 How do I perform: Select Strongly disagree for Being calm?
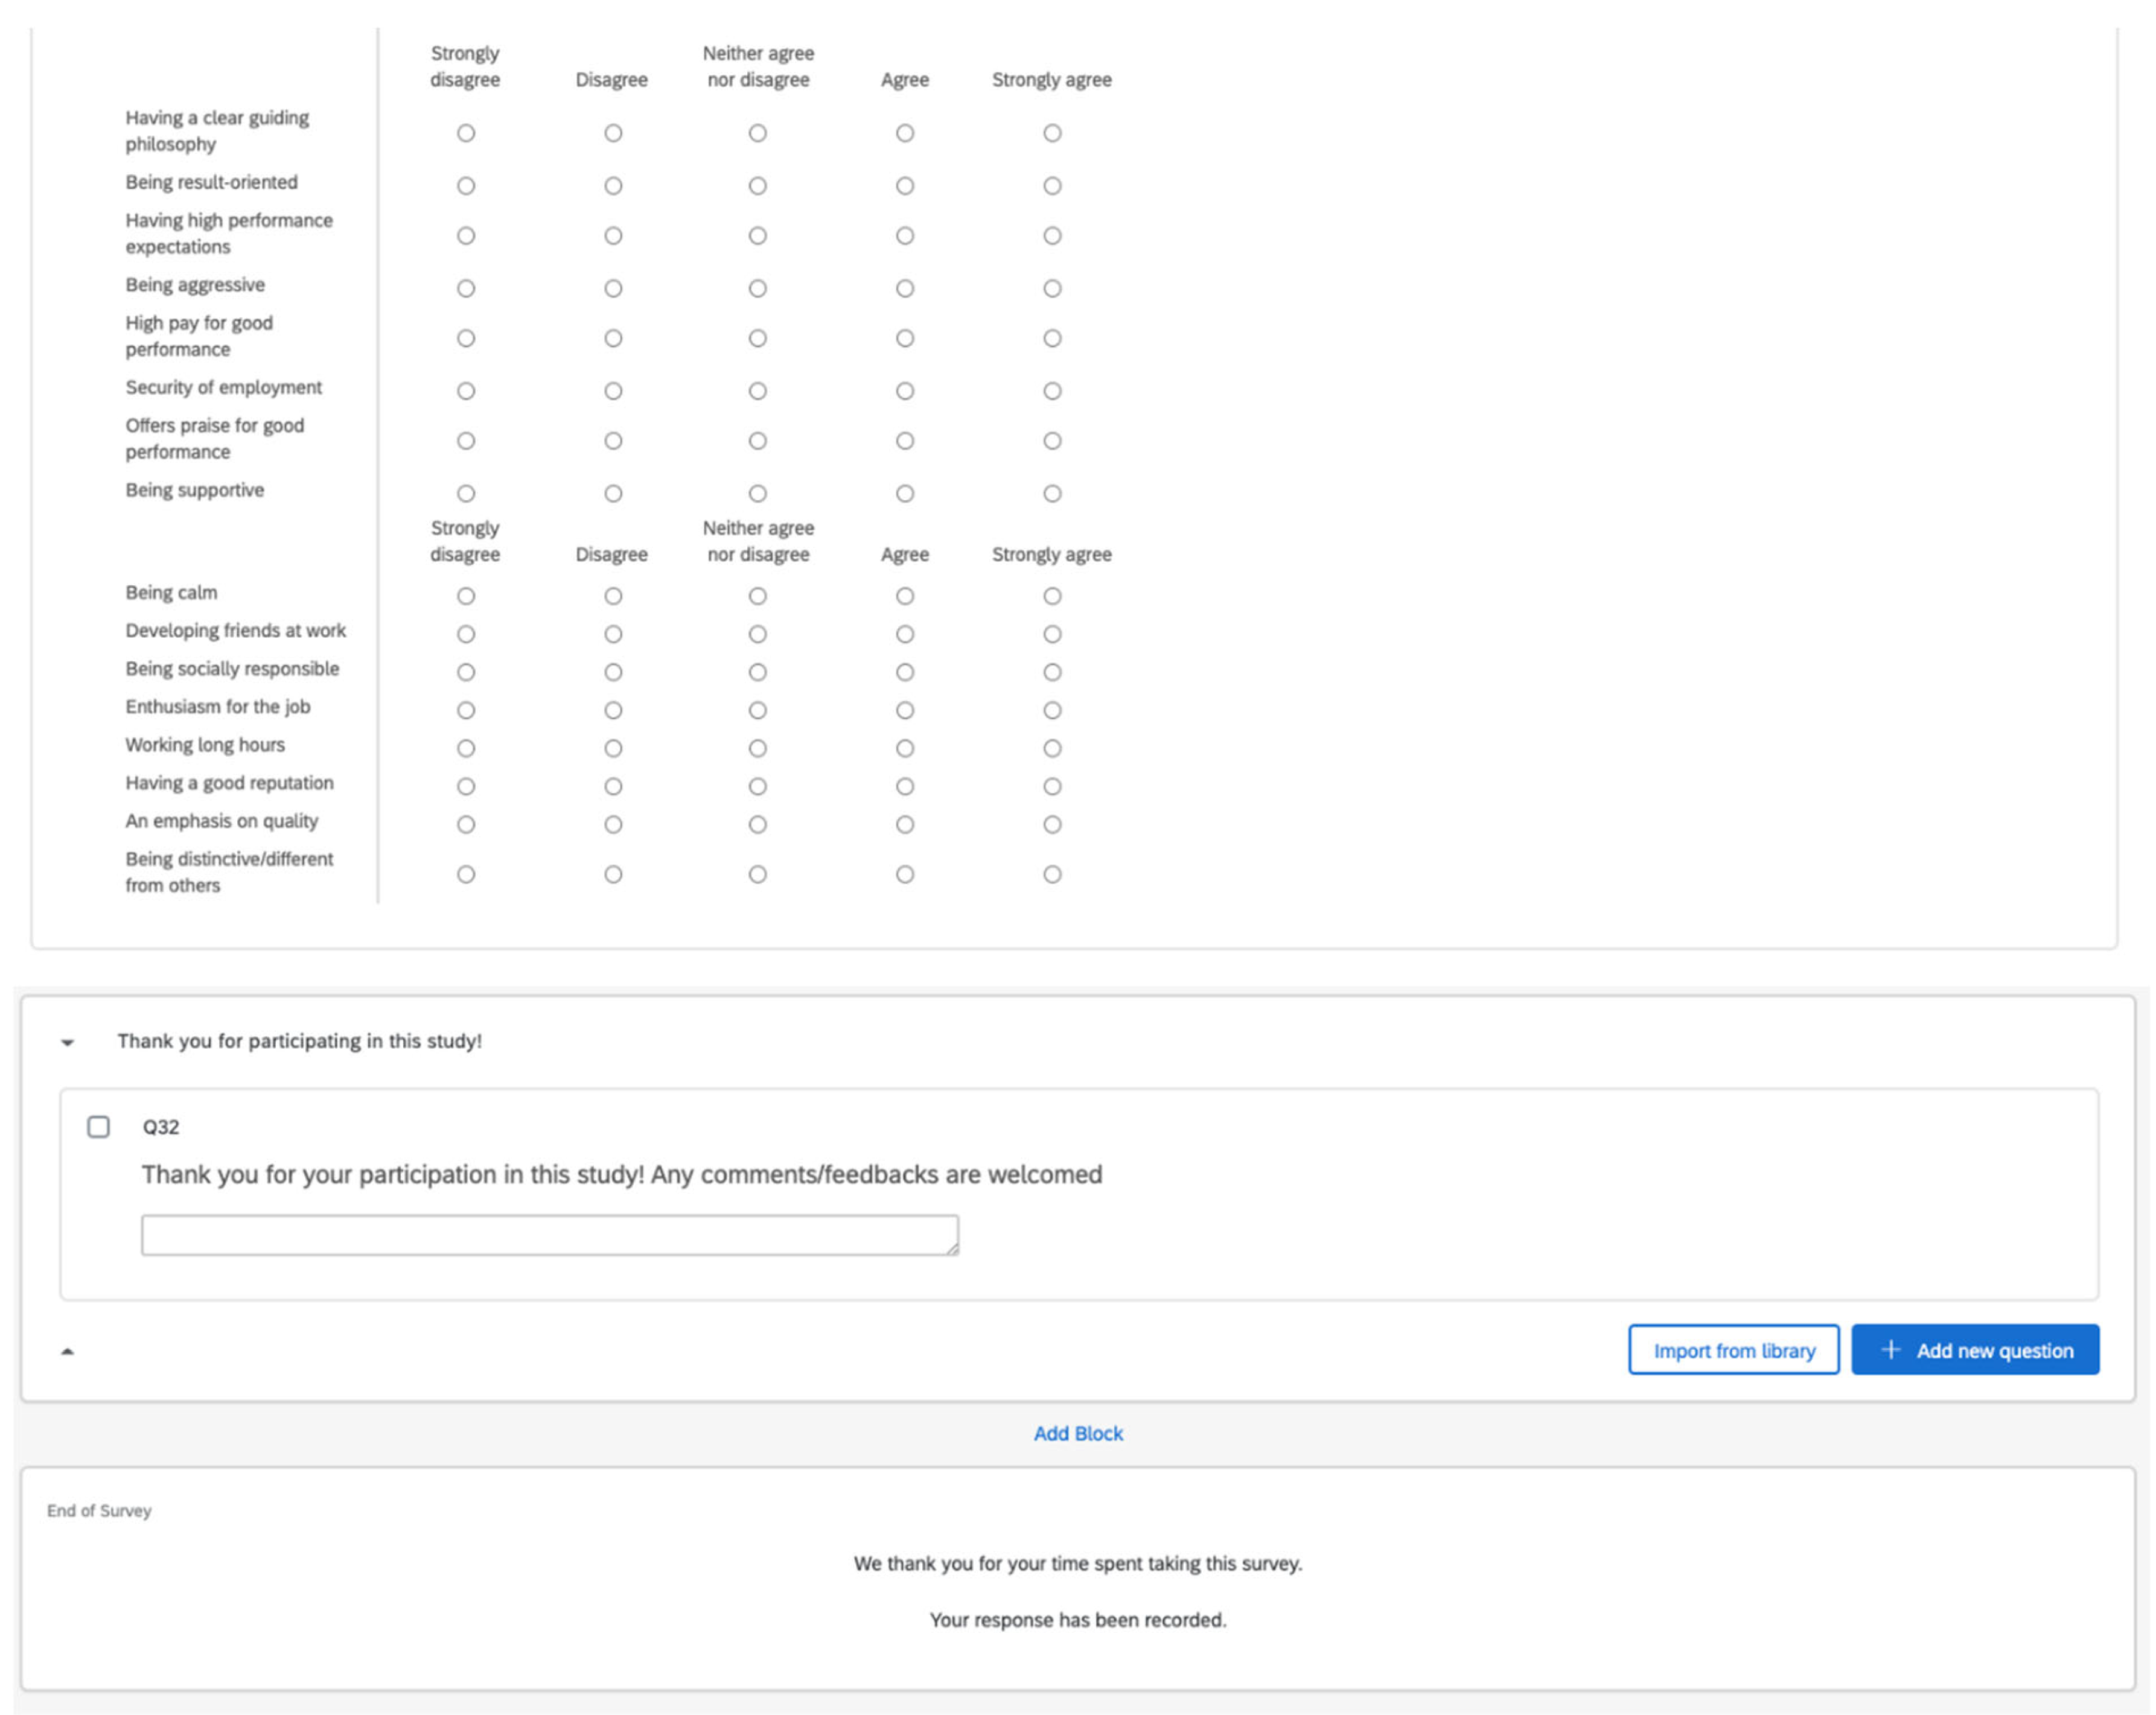466,596
